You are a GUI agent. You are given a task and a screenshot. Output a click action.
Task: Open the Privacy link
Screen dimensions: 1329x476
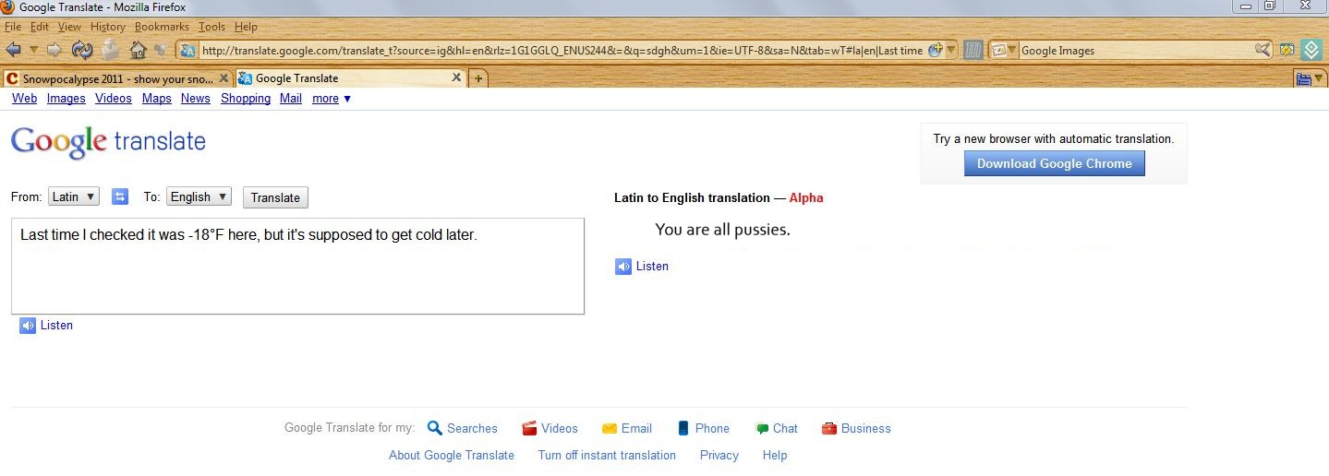pos(719,455)
